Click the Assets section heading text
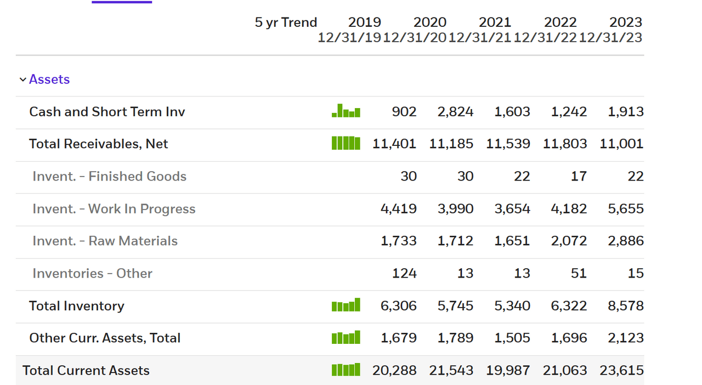 (x=49, y=80)
